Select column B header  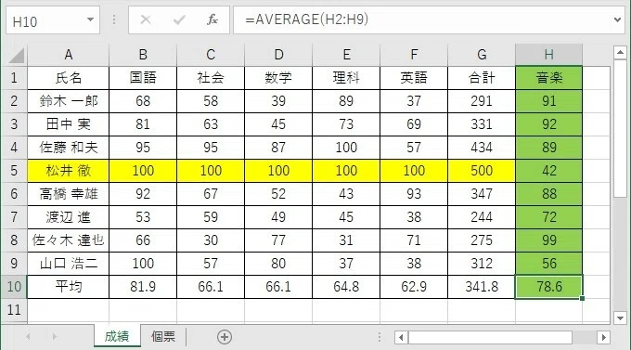click(143, 55)
